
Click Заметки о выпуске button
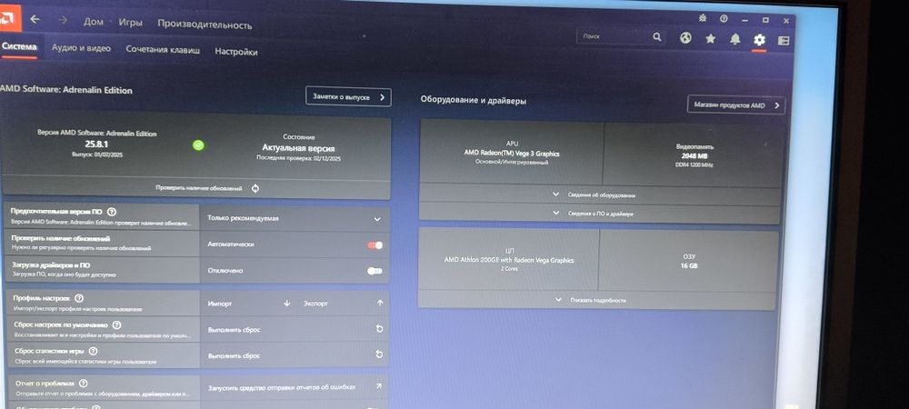pyautogui.click(x=348, y=97)
